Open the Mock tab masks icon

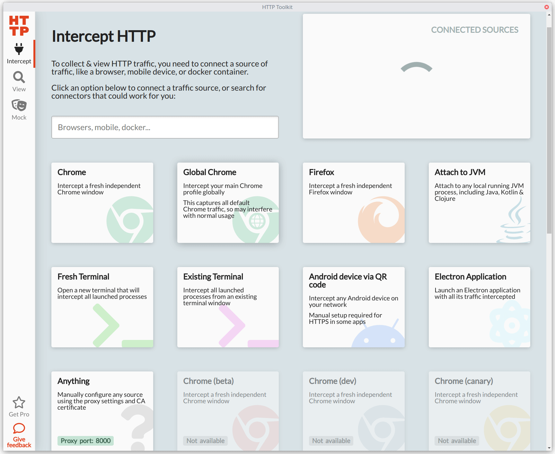point(19,105)
